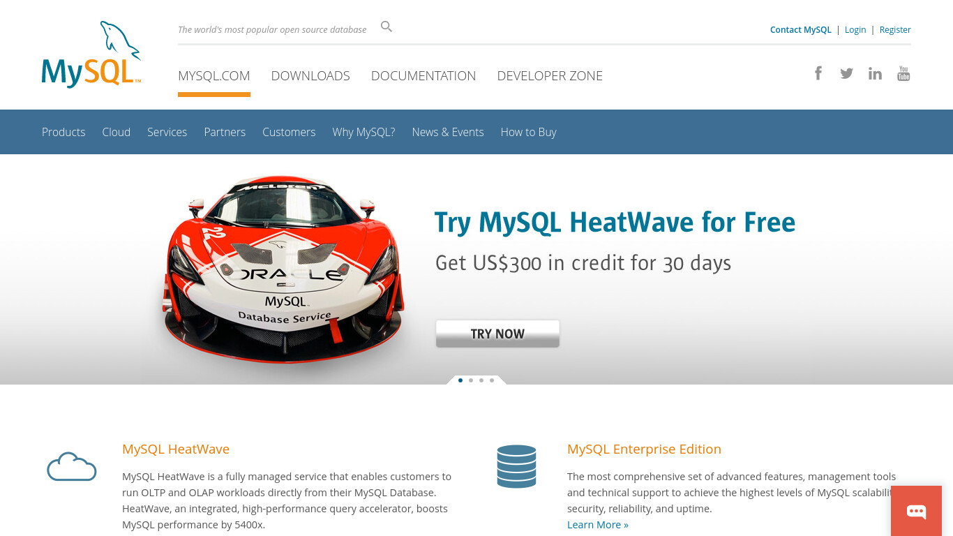The height and width of the screenshot is (536, 953).
Task: Jump to the fourth carousel slide dot
Action: coord(492,380)
